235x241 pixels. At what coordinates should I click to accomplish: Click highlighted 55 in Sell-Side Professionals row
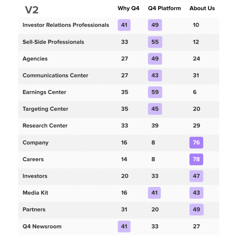[155, 42]
